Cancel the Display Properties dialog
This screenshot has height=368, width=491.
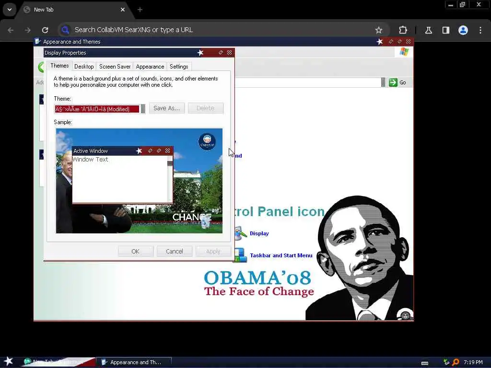point(175,251)
